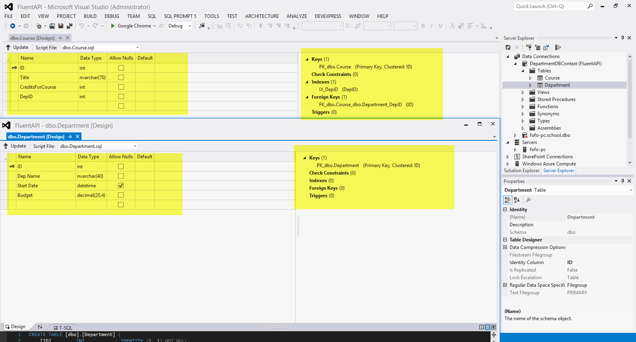The height and width of the screenshot is (342, 636).
Task: Click the Undo toolbar icon
Action: pyautogui.click(x=81, y=26)
